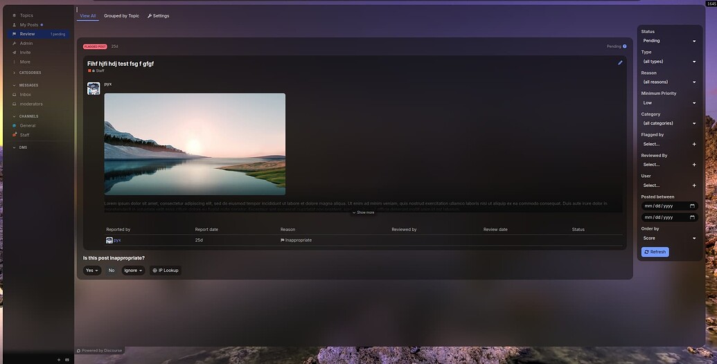This screenshot has width=717, height=364.
Task: Click the landscape image thumbnail in post
Action: 195,144
